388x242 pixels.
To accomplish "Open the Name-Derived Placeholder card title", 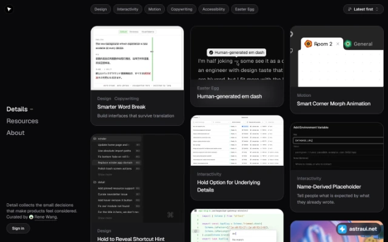I will [x=329, y=187].
